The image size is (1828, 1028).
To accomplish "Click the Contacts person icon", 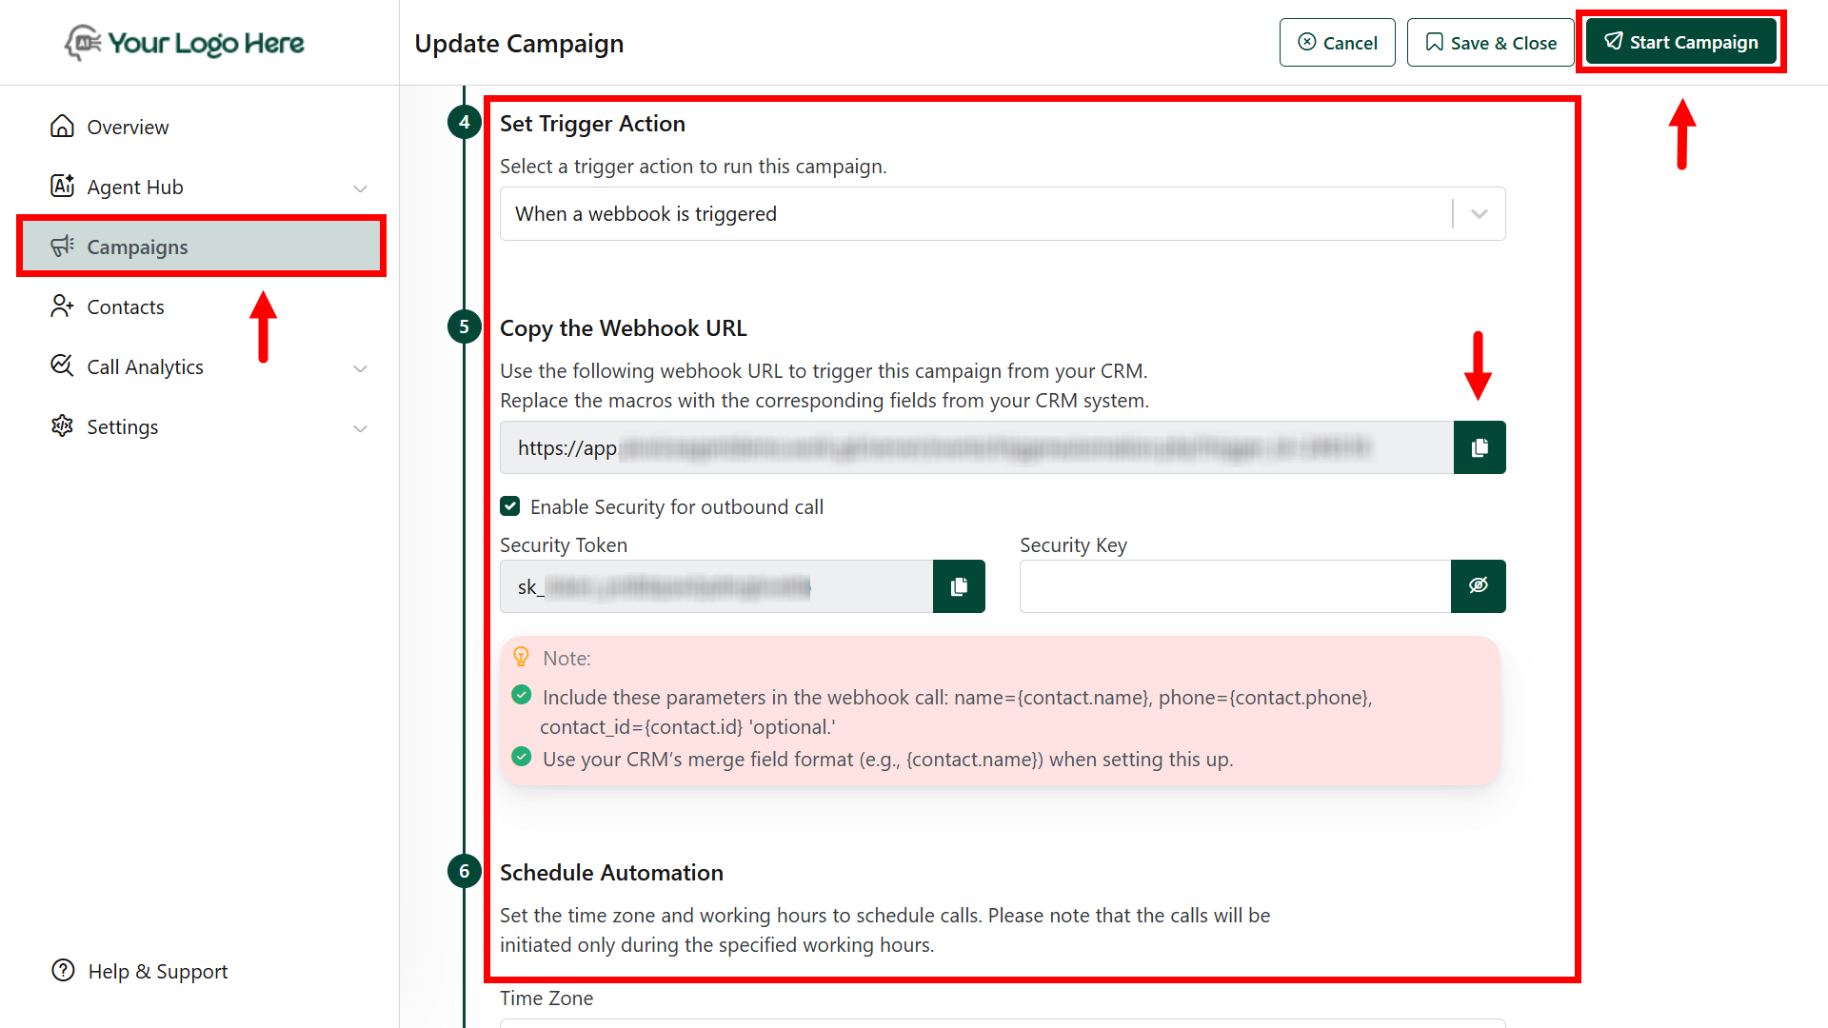I will [x=63, y=306].
